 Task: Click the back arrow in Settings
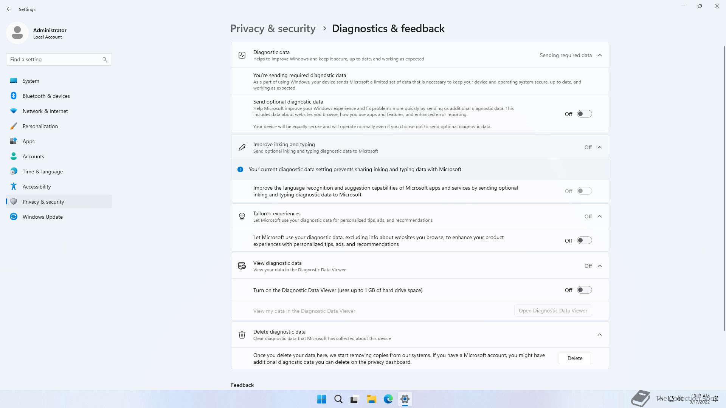pyautogui.click(x=9, y=9)
